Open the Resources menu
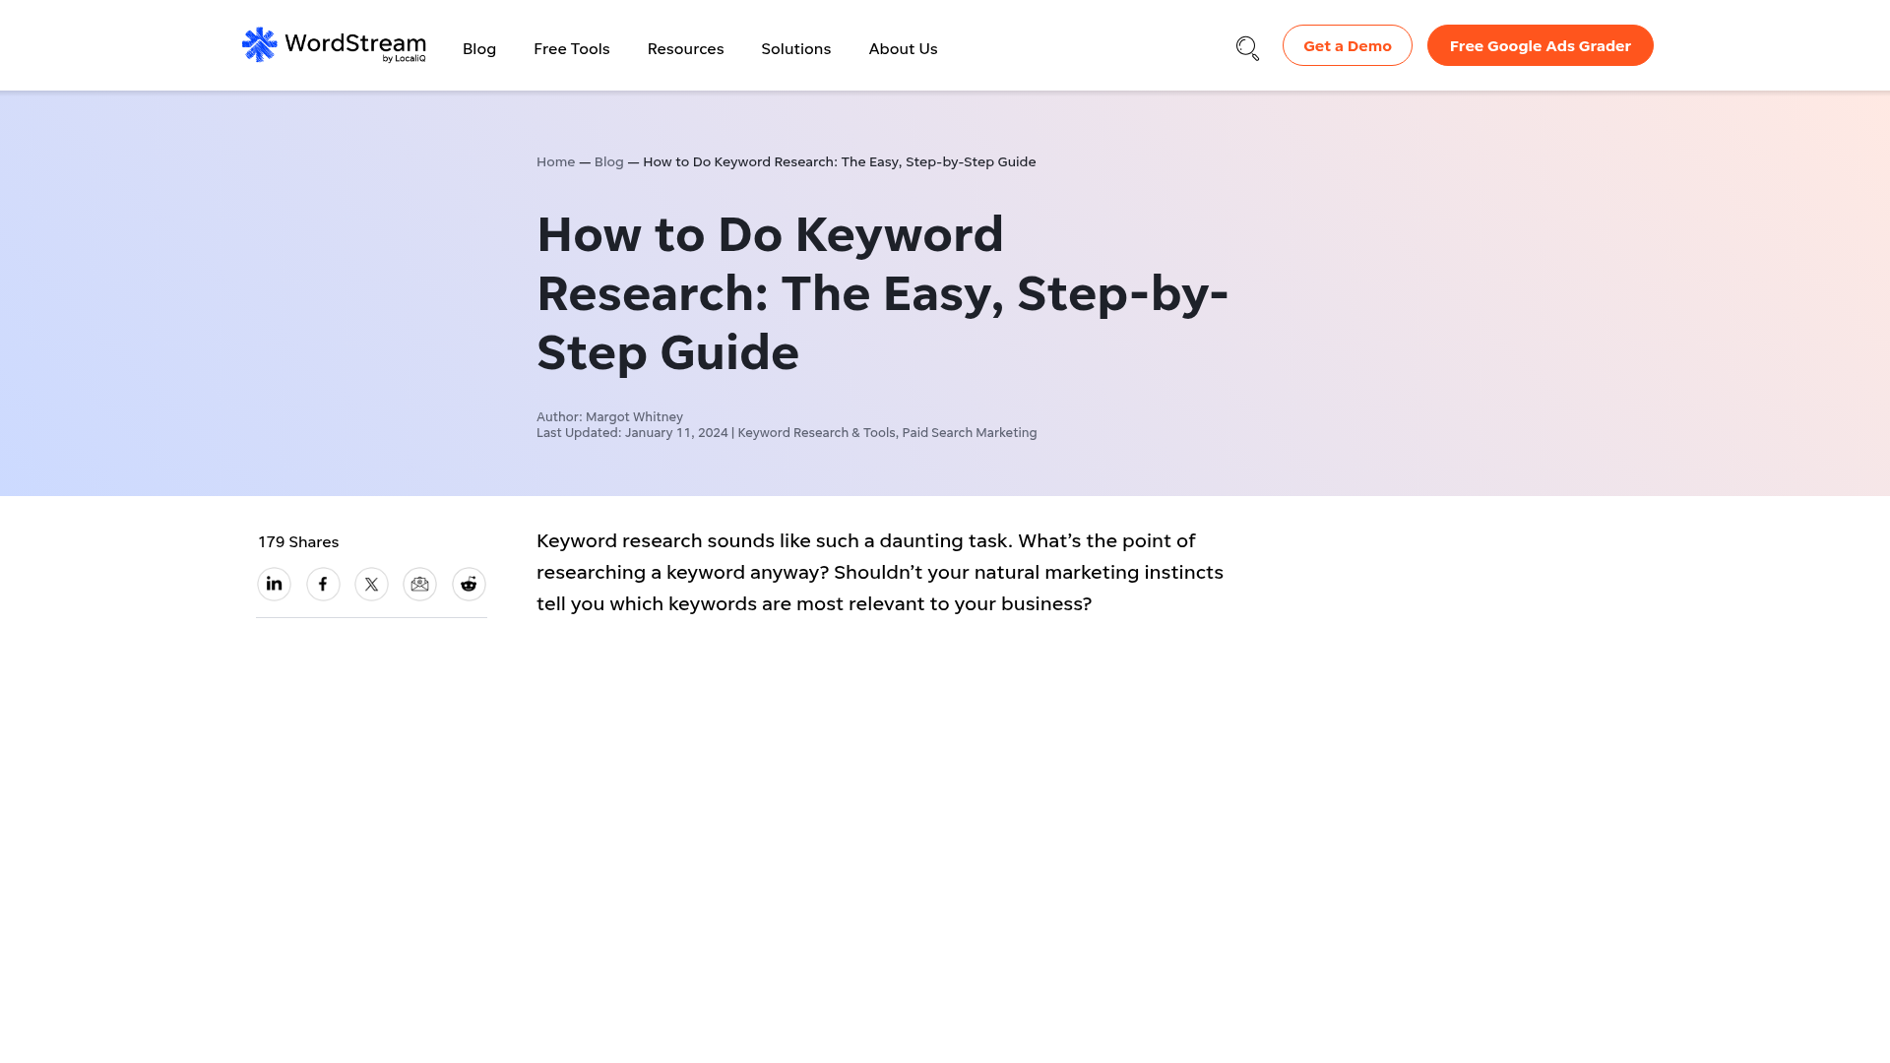Image resolution: width=1890 pixels, height=1063 pixels. [686, 49]
